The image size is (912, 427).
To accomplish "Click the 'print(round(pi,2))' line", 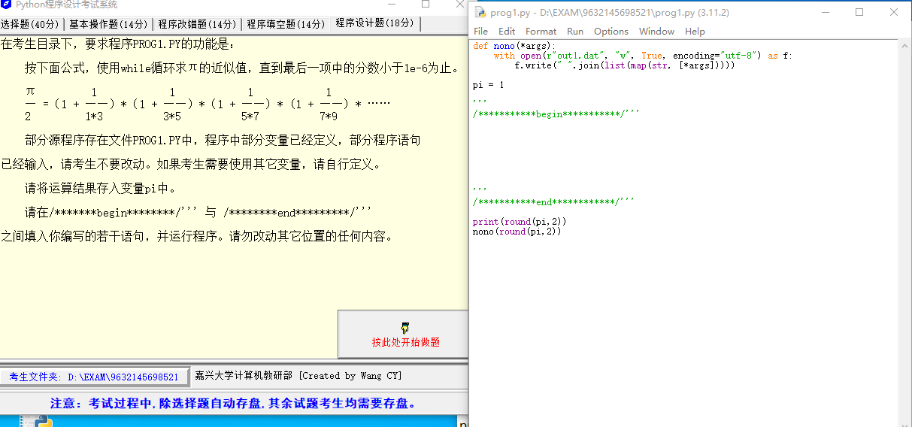I will (520, 222).
